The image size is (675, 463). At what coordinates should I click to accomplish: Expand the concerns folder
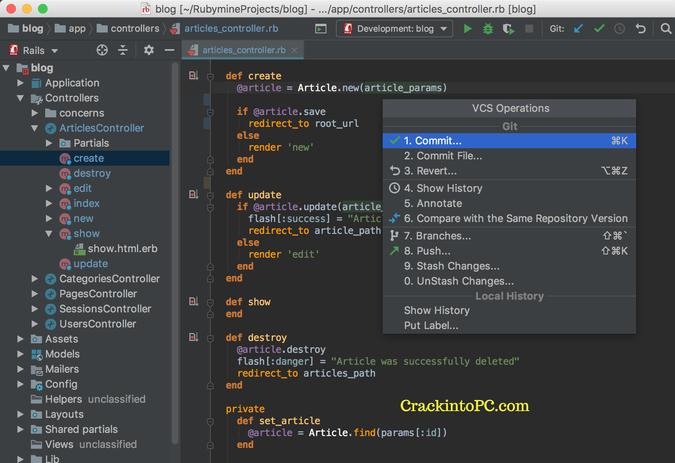pos(35,113)
